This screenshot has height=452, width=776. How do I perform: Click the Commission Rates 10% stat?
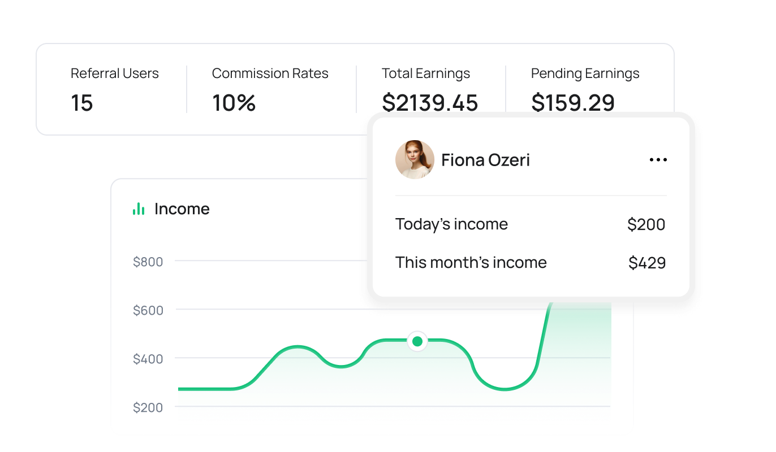[x=234, y=103]
